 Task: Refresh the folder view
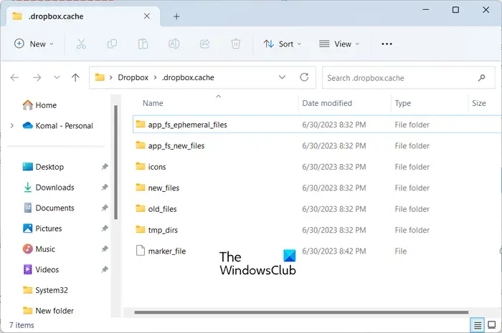point(304,77)
